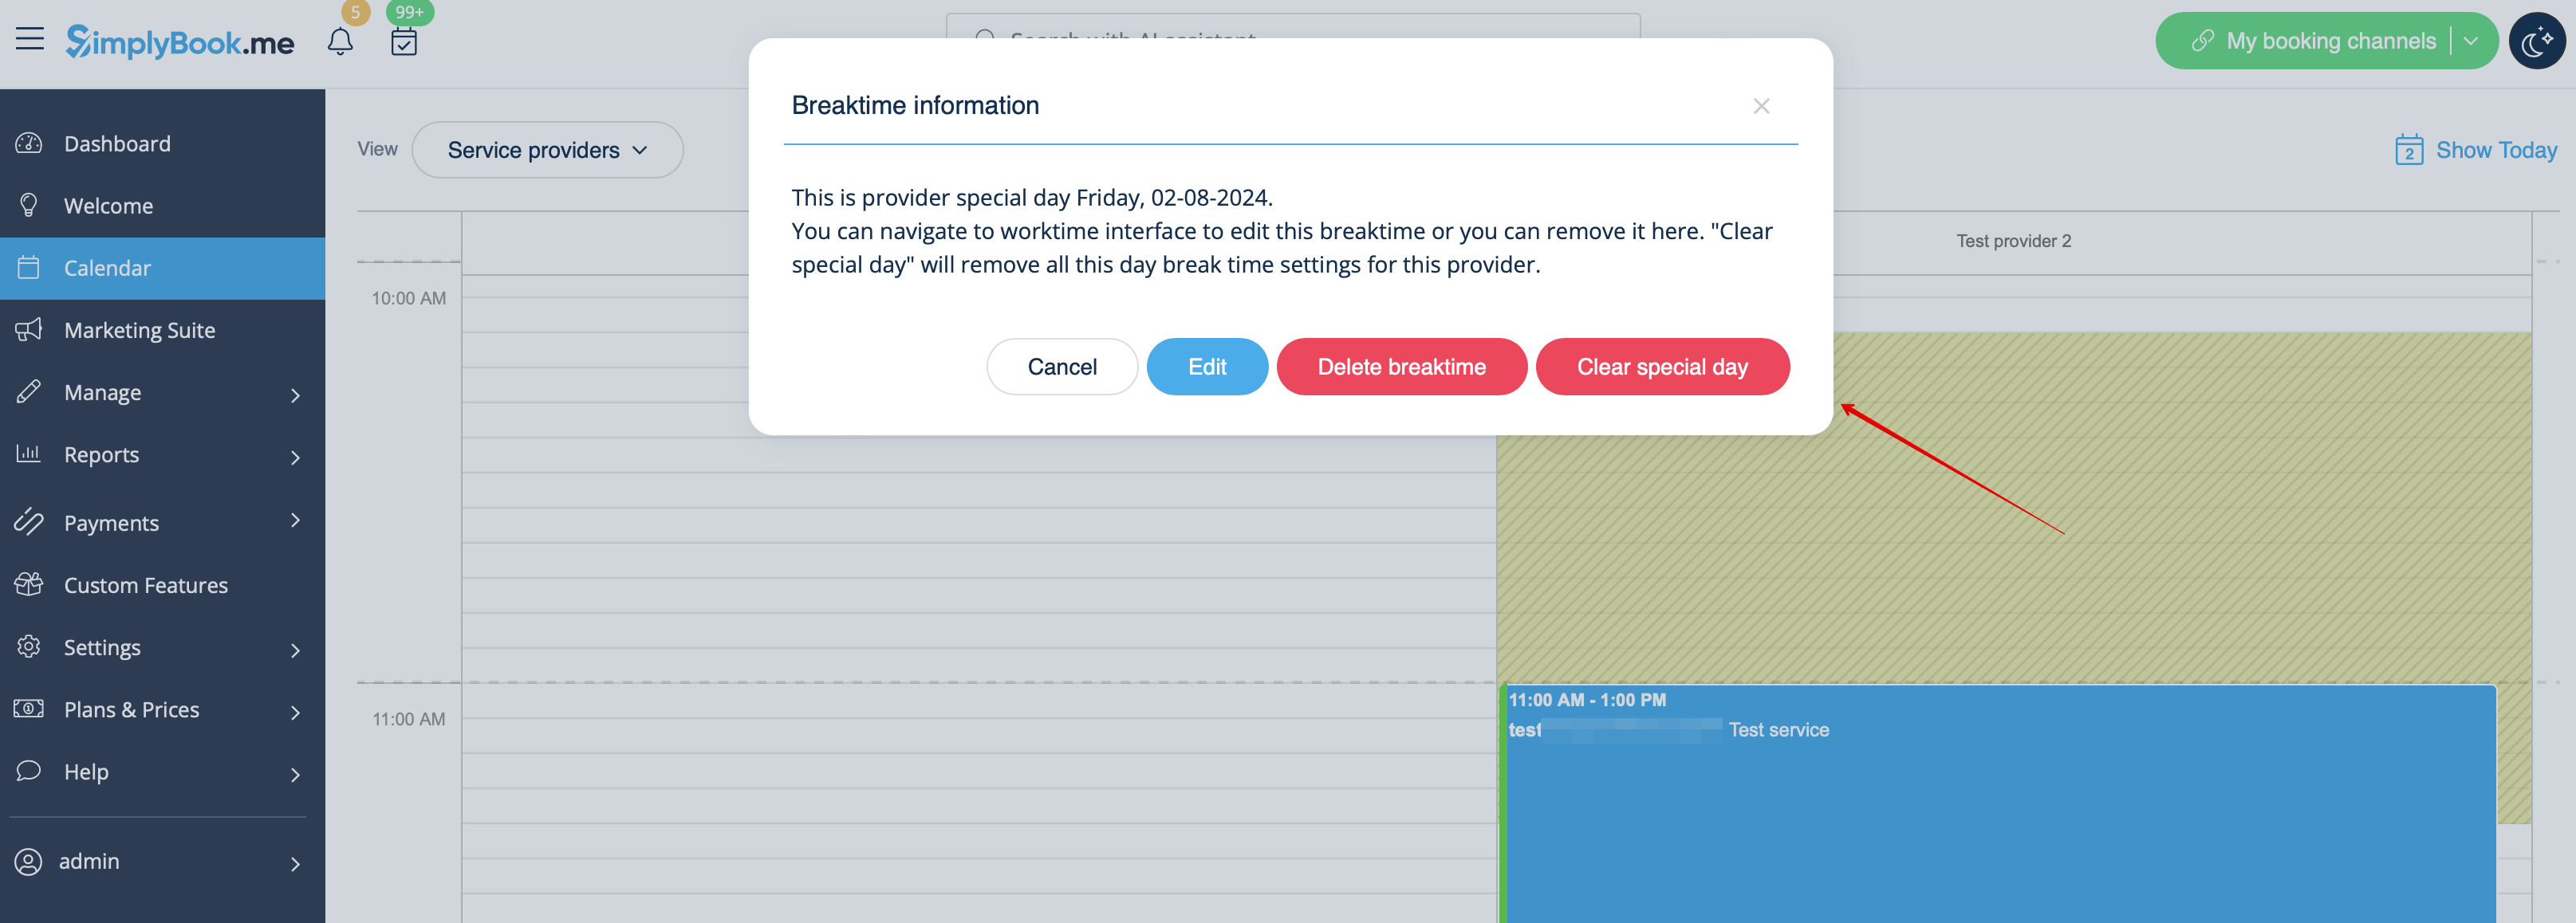This screenshot has width=2576, height=923.
Task: Click the 11:00 AM time label
Action: (408, 718)
